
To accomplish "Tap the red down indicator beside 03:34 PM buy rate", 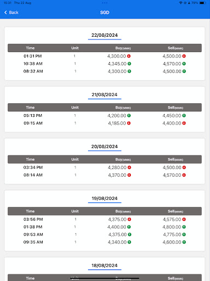I will pos(129,167).
